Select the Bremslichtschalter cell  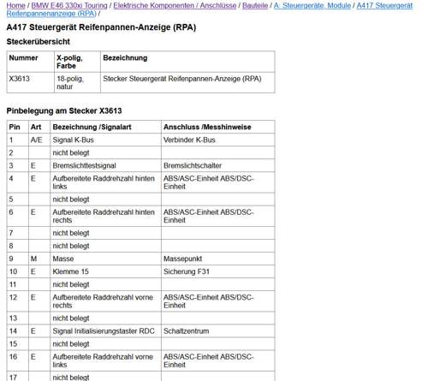pos(218,165)
